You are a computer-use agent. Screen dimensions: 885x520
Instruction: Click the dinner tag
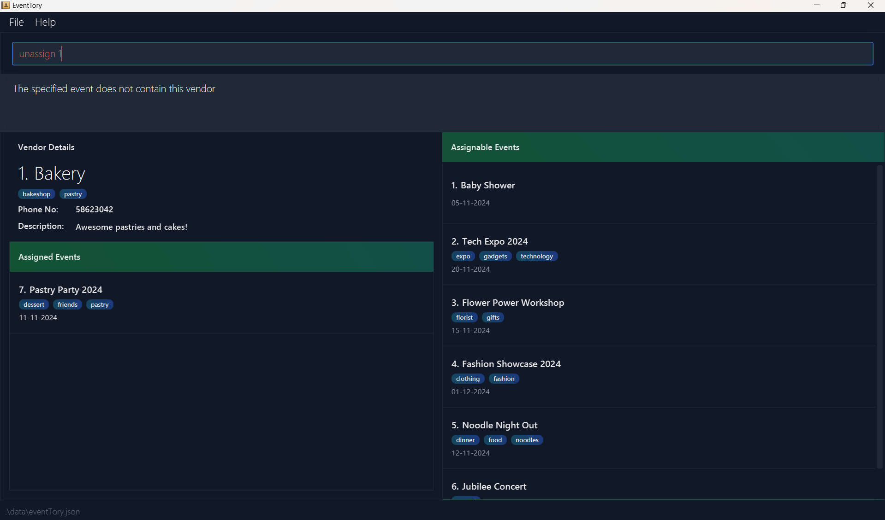tap(465, 440)
